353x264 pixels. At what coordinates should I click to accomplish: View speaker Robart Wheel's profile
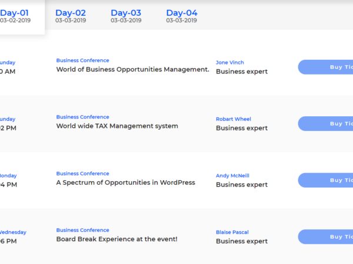click(233, 119)
